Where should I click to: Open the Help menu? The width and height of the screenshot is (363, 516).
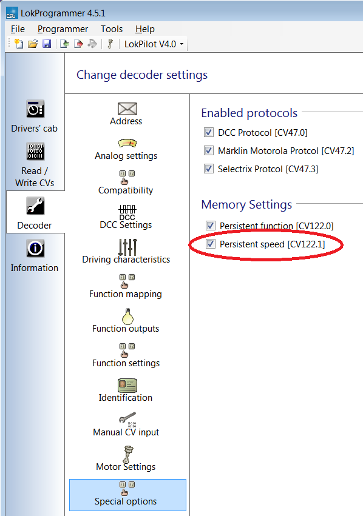145,29
